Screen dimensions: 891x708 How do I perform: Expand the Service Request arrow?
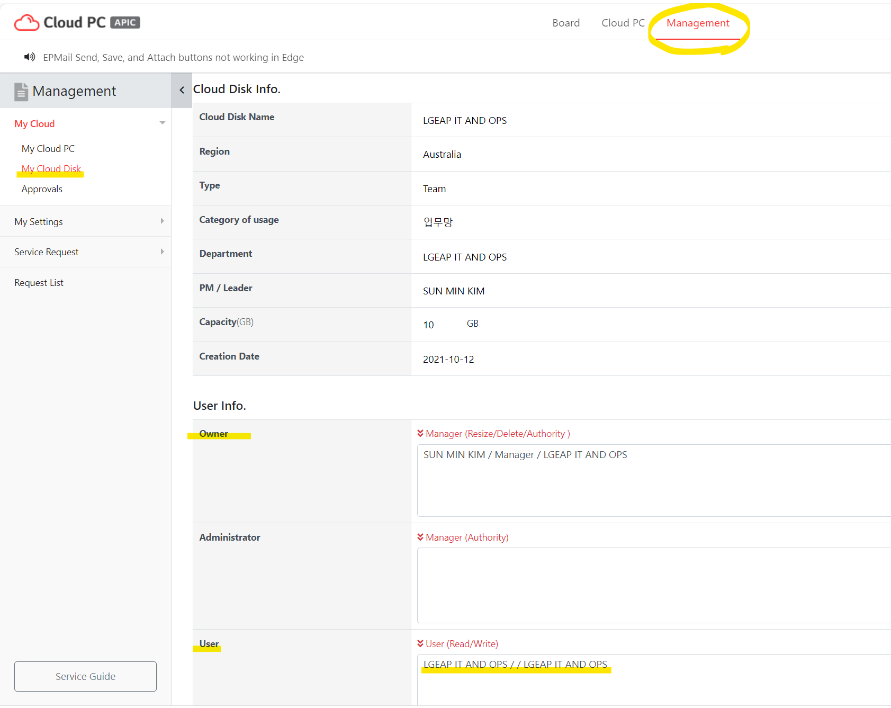coord(163,252)
